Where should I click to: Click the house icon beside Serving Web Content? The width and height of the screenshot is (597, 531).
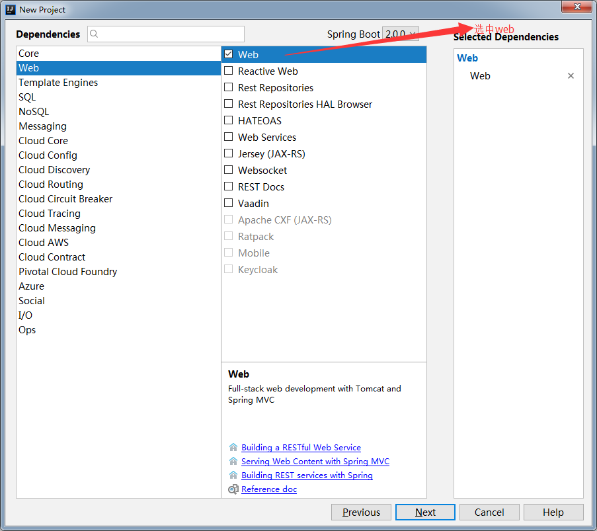pos(233,462)
